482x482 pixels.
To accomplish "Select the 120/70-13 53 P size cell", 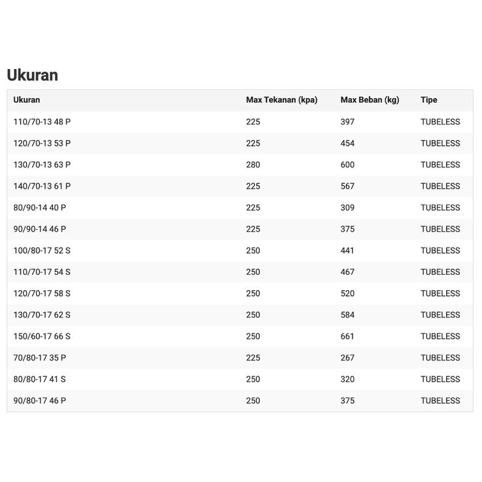I will pos(42,143).
